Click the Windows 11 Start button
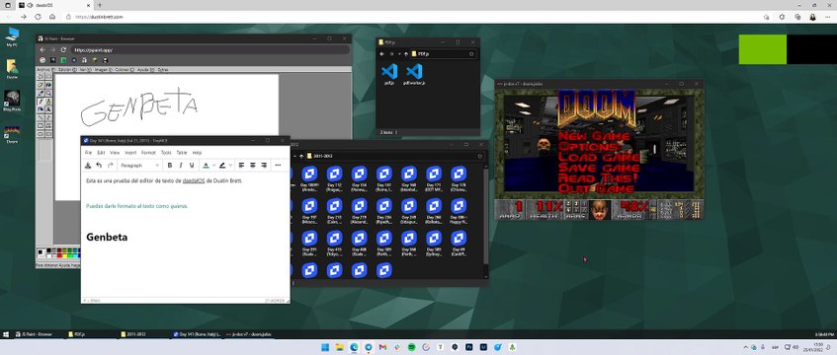This screenshot has height=355, width=837. tap(324, 347)
